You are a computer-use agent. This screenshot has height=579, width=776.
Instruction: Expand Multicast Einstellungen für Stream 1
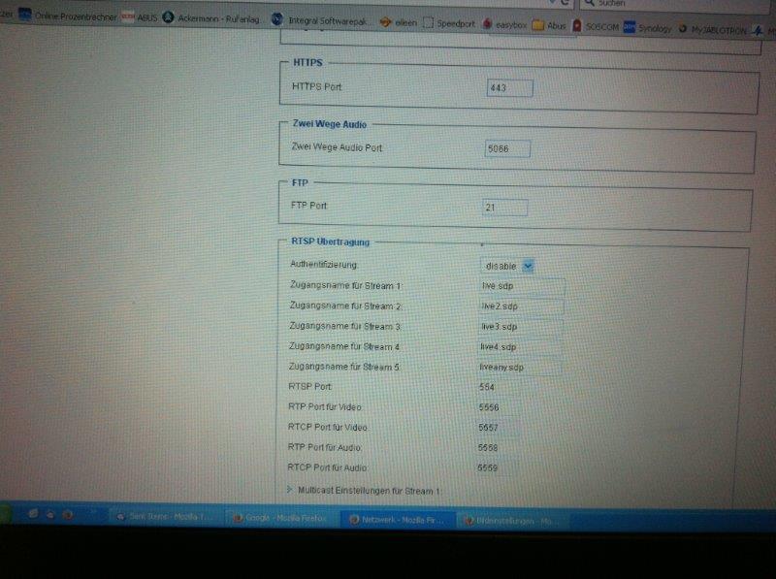pos(369,491)
